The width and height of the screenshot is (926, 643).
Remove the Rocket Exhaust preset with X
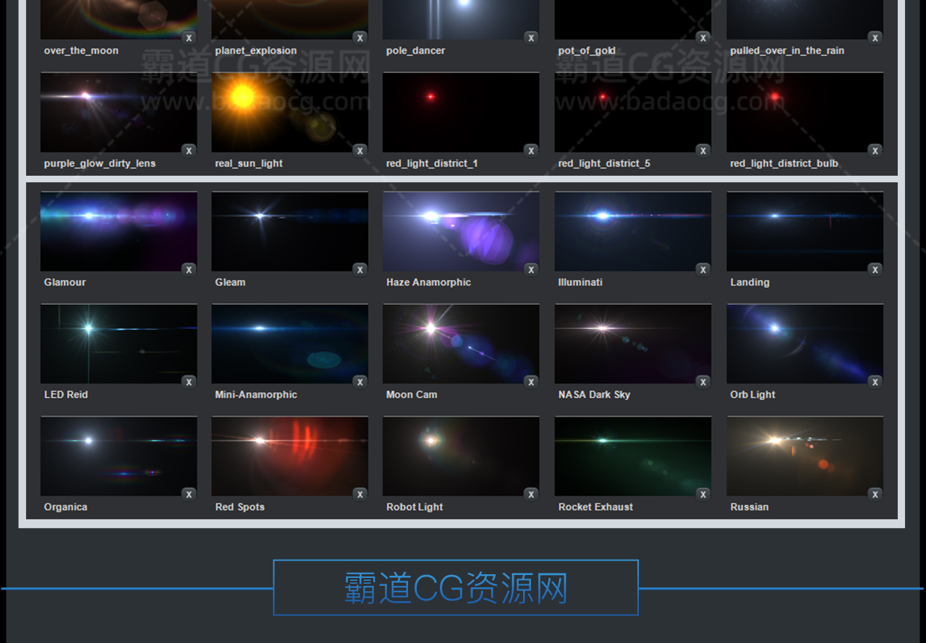coord(703,495)
